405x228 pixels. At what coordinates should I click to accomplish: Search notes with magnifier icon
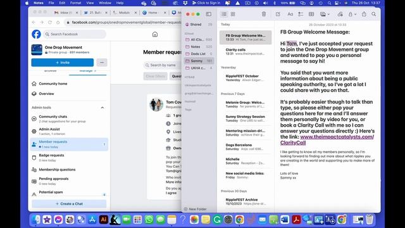[x=374, y=14]
